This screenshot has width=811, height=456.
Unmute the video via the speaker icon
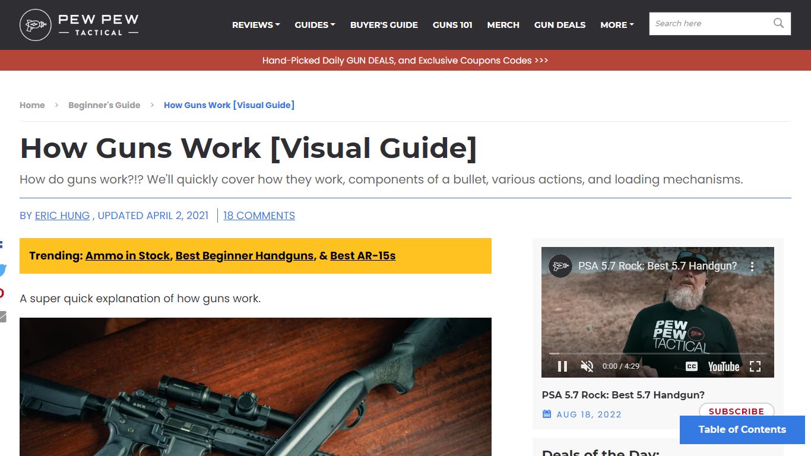click(587, 366)
